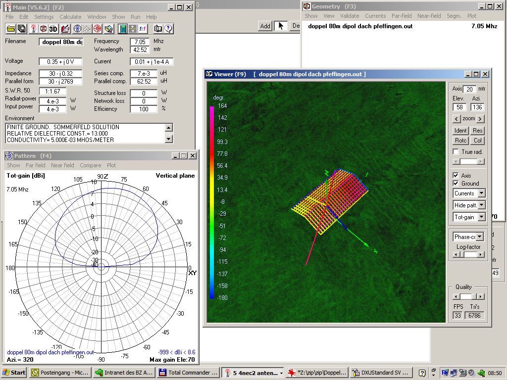Uncheck the Axis checkbox in Viewer
The width and height of the screenshot is (507, 380).
click(x=456, y=176)
